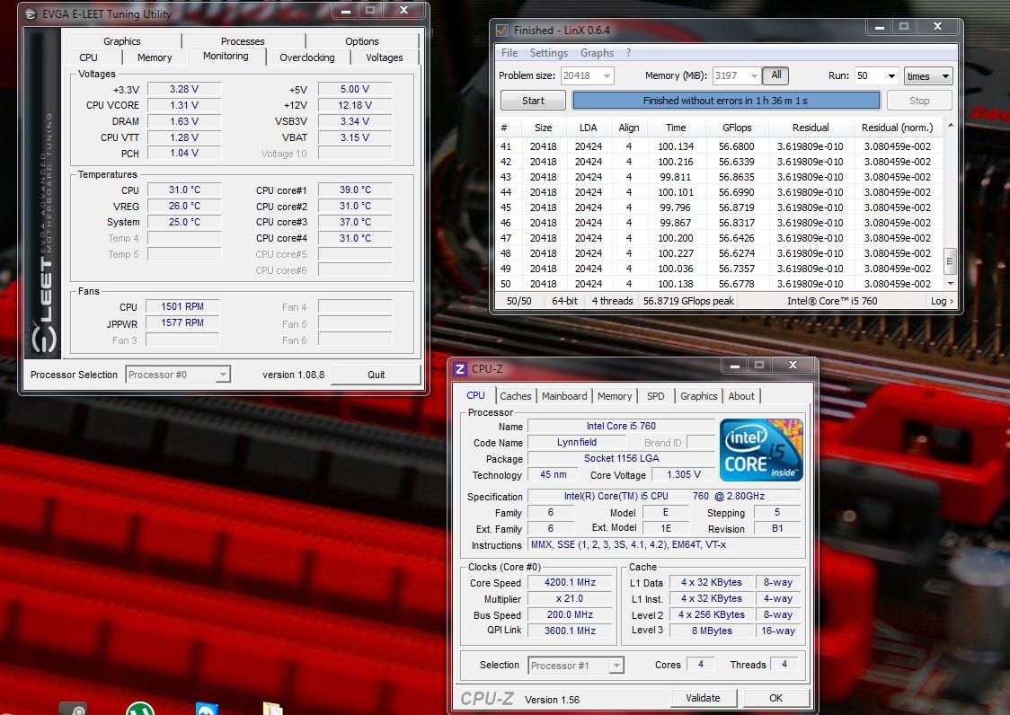
Task: Switch to the About tab in CPU-Z
Action: (x=741, y=396)
